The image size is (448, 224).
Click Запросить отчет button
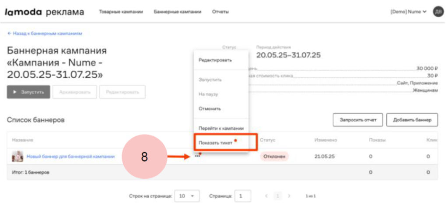(x=358, y=120)
